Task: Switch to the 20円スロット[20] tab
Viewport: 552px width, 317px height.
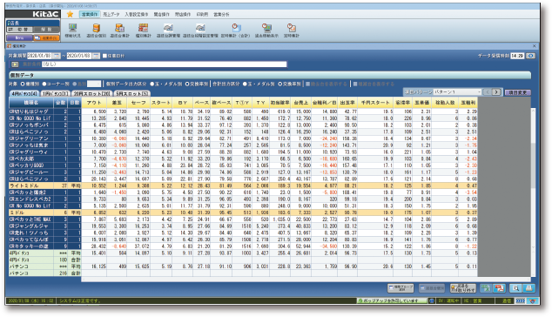Action: [x=92, y=94]
